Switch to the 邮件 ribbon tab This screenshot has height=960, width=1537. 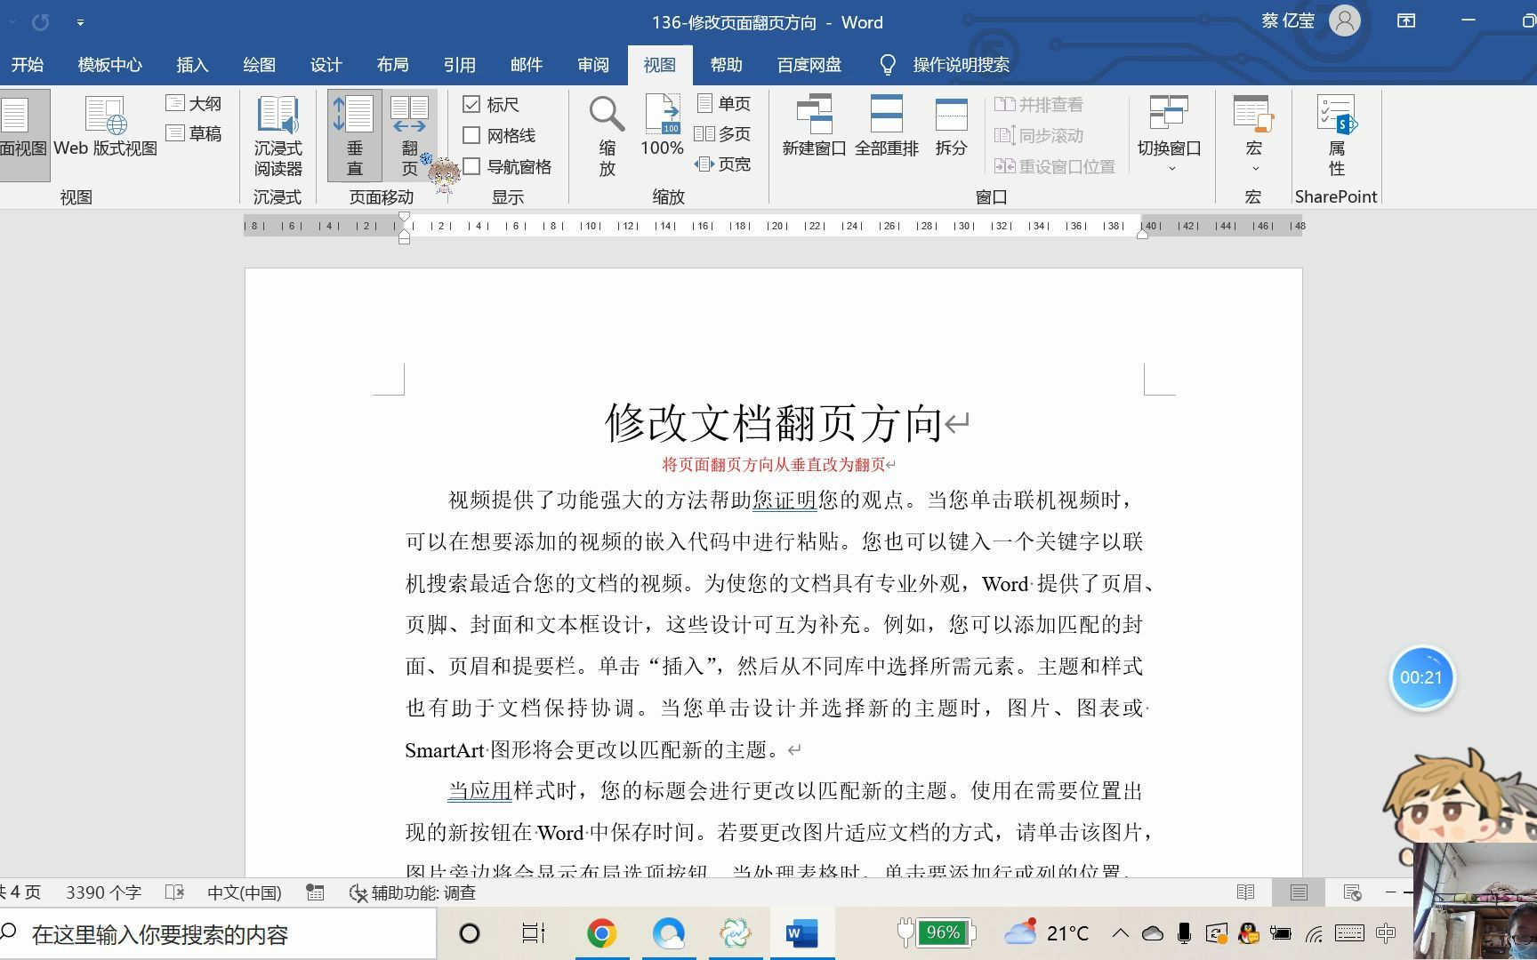tap(527, 64)
